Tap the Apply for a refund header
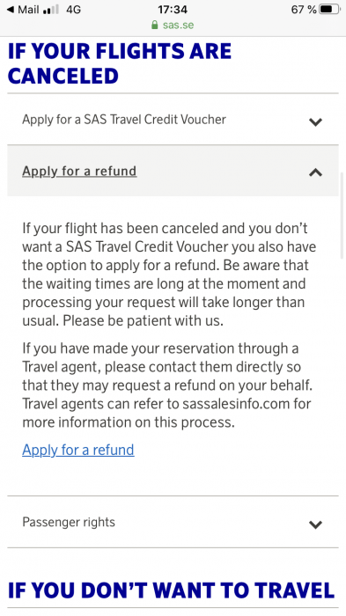The width and height of the screenshot is (346, 616). click(x=173, y=171)
